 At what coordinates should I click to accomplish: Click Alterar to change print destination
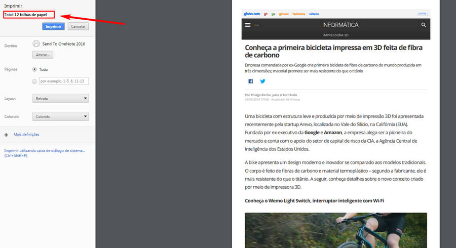pyautogui.click(x=44, y=55)
